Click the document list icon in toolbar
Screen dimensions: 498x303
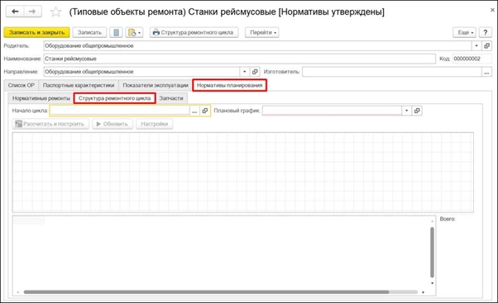click(x=117, y=32)
